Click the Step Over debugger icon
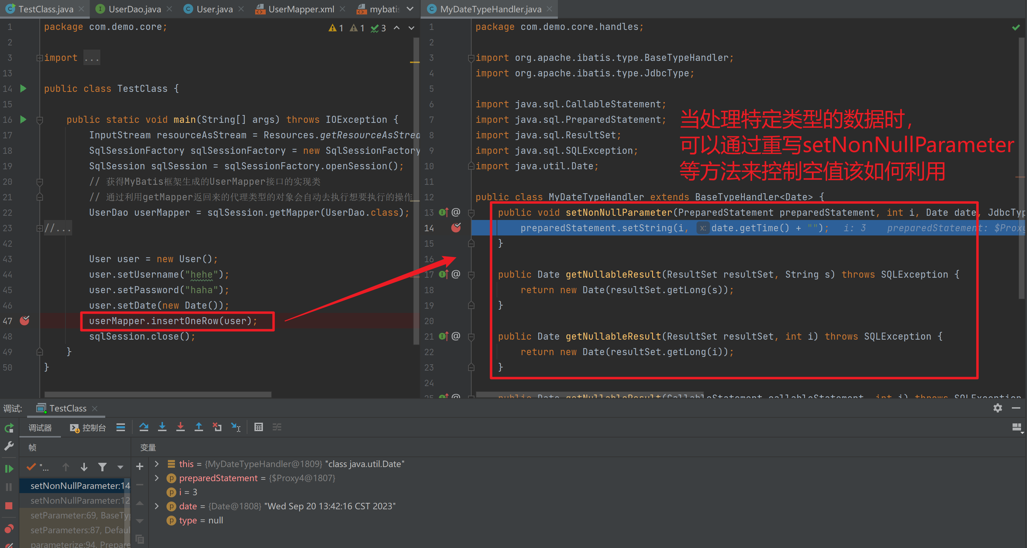This screenshot has width=1027, height=548. click(x=144, y=427)
